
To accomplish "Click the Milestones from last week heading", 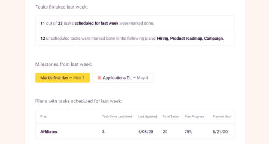I will [64, 64].
